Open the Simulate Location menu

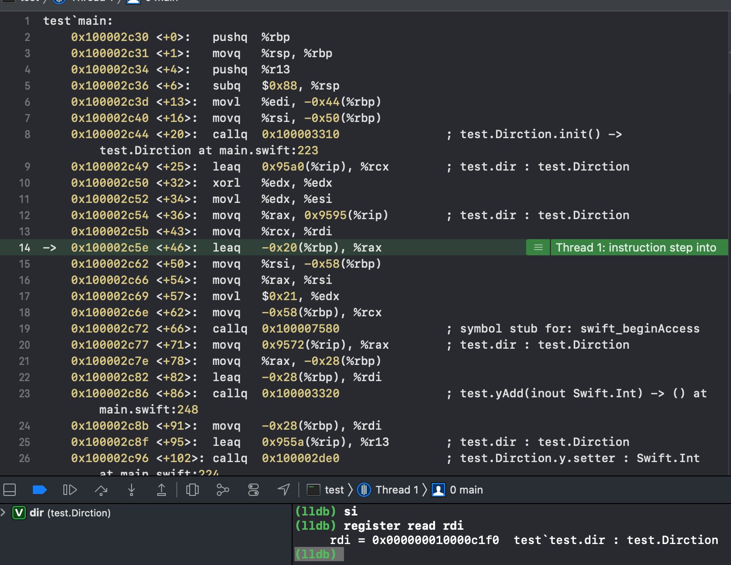(x=284, y=490)
